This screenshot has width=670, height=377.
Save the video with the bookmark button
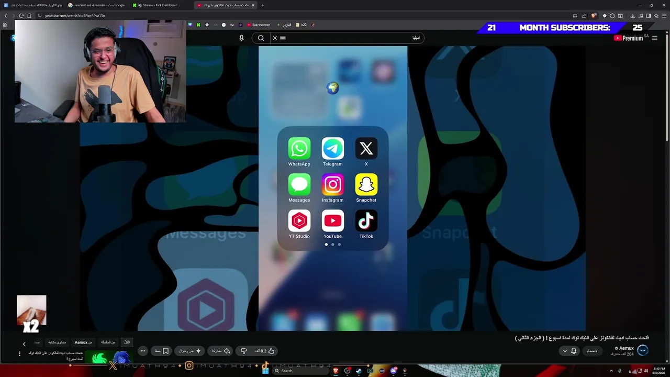coord(162,351)
